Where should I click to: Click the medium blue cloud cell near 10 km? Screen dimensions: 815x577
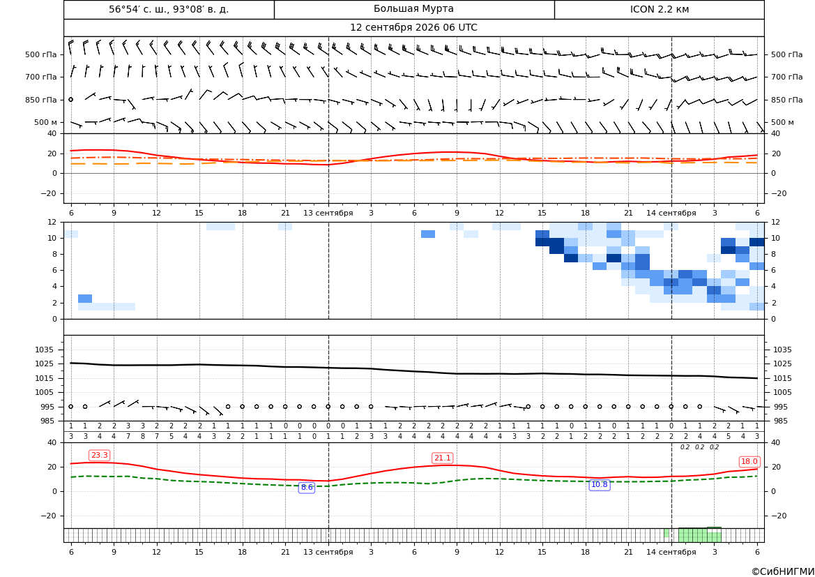[428, 234]
